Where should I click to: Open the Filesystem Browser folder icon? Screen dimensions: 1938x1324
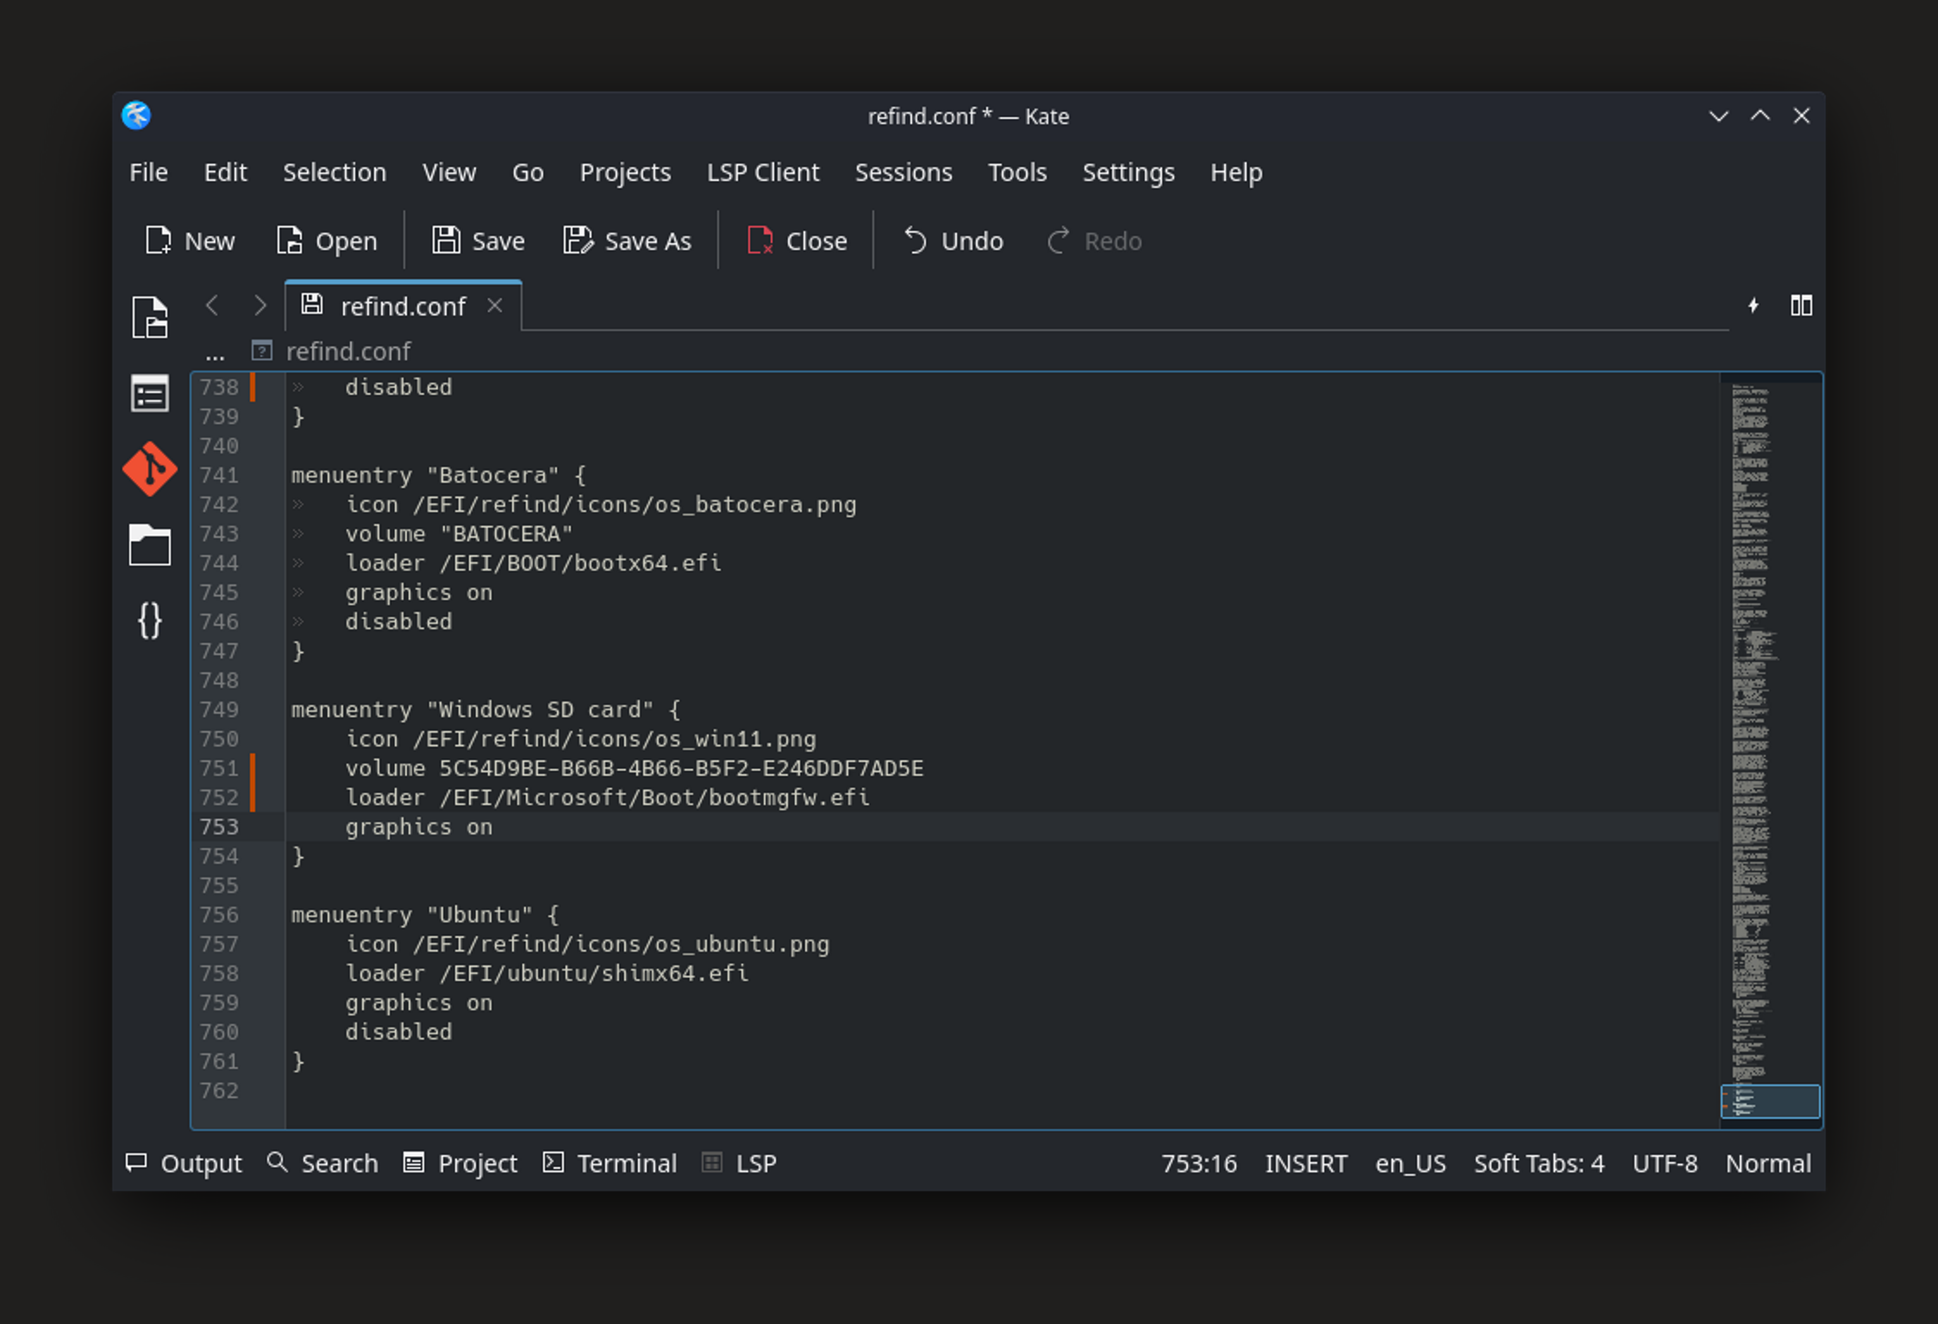tap(150, 545)
